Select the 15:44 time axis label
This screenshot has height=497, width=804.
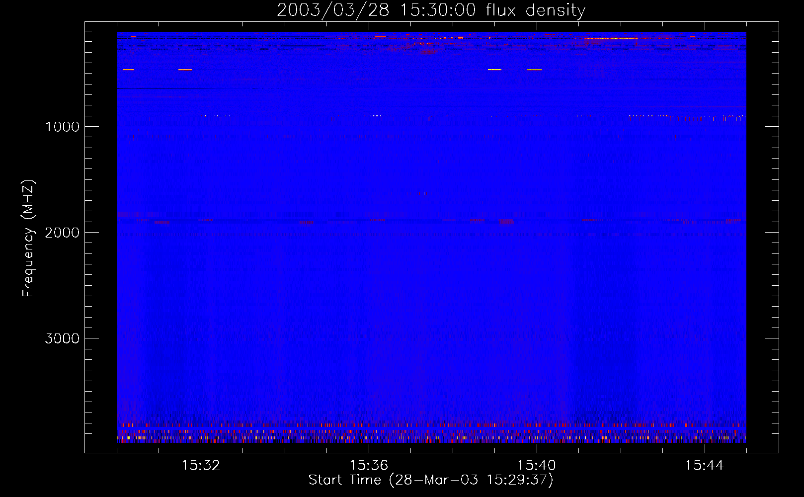click(x=705, y=466)
